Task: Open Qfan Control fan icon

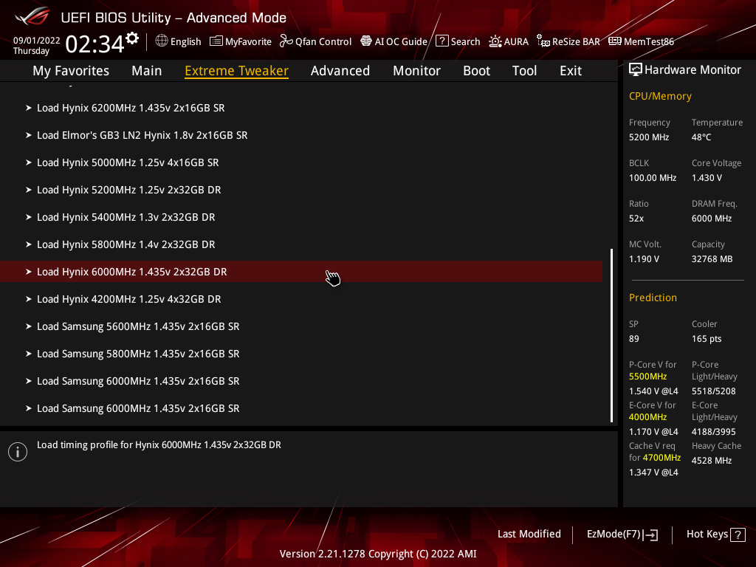Action: [x=286, y=41]
